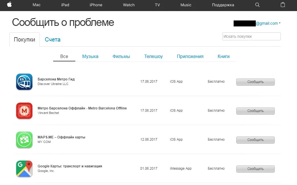Click the MY COM developer name
This screenshot has width=297, height=185.
pyautogui.click(x=44, y=142)
